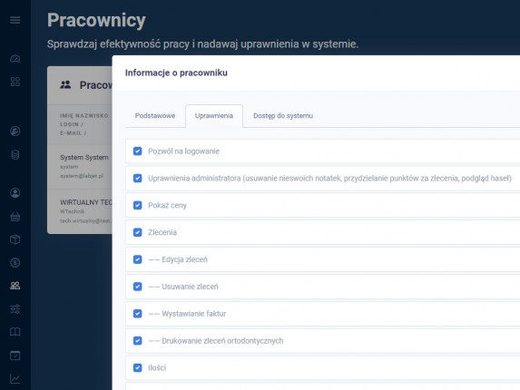Screen dimensions: 520x390
Task: Disable the 'Usuwanie zleceń' checkbox
Action: (138, 287)
